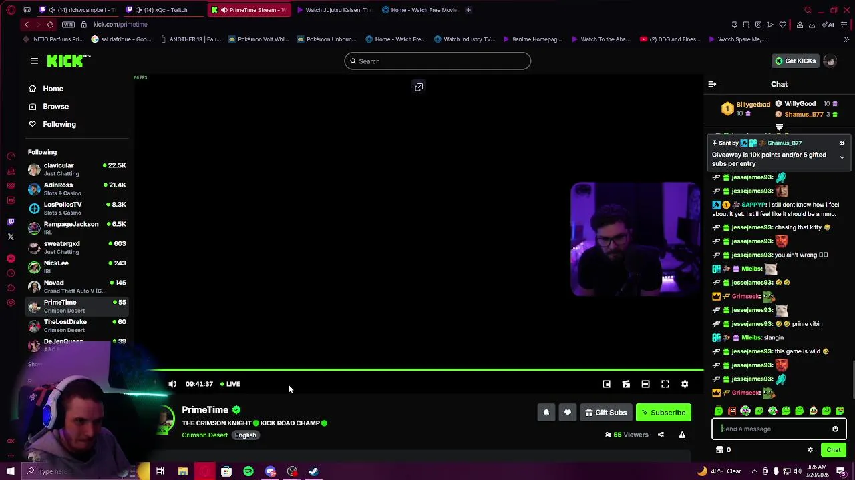Click the Gift Subs button

[606, 413]
